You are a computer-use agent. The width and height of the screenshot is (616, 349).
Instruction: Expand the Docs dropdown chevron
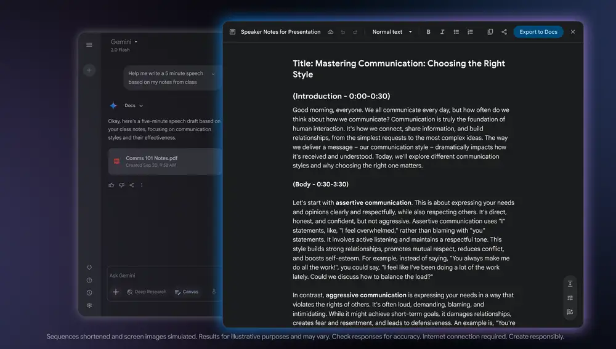[x=141, y=106]
